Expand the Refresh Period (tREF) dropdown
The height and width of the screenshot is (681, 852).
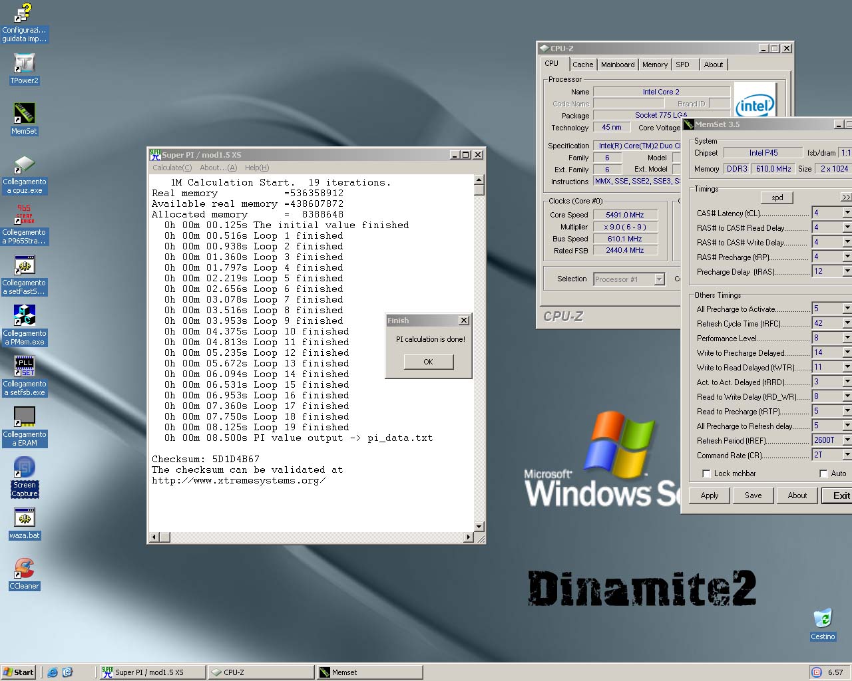[847, 440]
